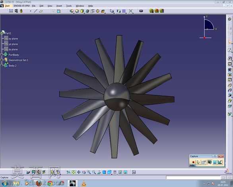Click the yellow Shaft icon
The image size is (233, 187).
pos(82,11)
